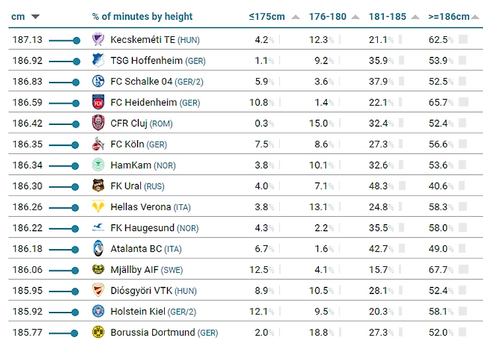Click the Hellas Verona yellow logo

point(99,207)
